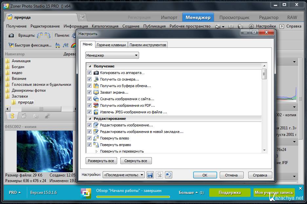Click the rainbow color icon in toolbar
The width and height of the screenshot is (307, 204).
73,45
